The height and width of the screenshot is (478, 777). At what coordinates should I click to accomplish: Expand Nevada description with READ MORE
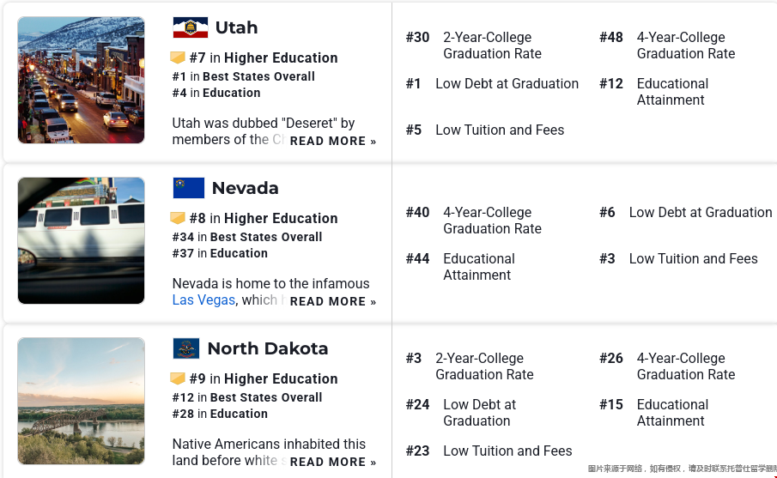333,301
